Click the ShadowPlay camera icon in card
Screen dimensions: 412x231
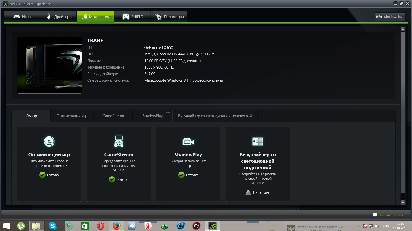(188, 141)
